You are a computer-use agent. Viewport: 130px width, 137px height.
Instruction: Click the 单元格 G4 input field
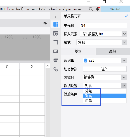tap(103, 25)
